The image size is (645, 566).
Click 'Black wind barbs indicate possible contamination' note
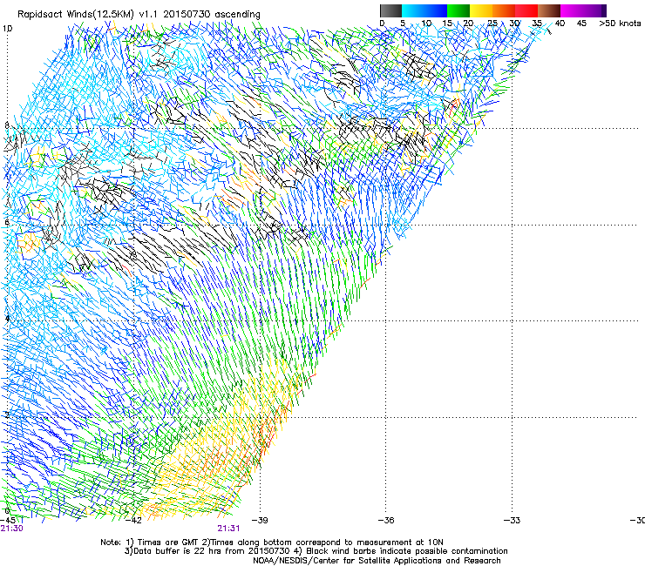tap(407, 551)
